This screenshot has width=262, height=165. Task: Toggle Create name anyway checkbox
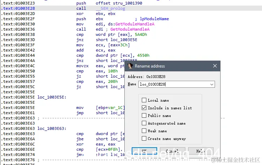tap(144, 139)
